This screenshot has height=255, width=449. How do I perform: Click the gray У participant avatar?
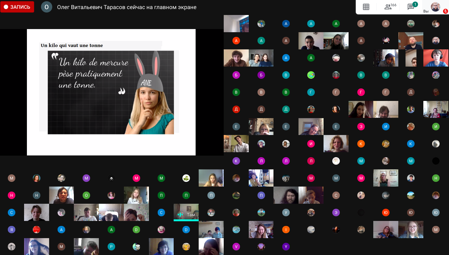coord(286,212)
